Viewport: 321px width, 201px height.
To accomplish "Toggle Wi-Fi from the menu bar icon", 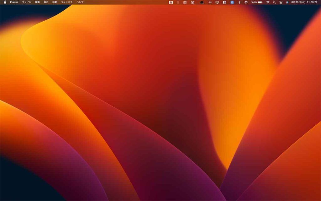I will click(x=269, y=3).
